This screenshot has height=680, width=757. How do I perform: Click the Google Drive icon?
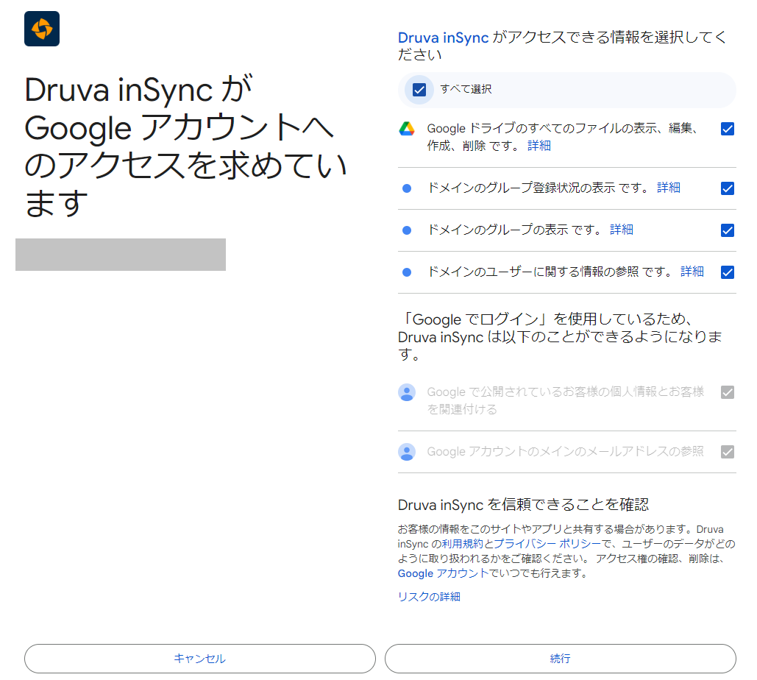407,129
